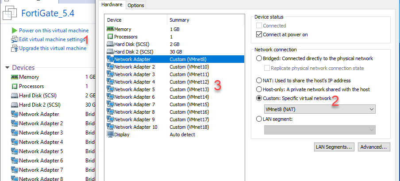The width and height of the screenshot is (400, 181).
Task: Click Custom (VMnet18) summary text
Action: pyautogui.click(x=189, y=127)
